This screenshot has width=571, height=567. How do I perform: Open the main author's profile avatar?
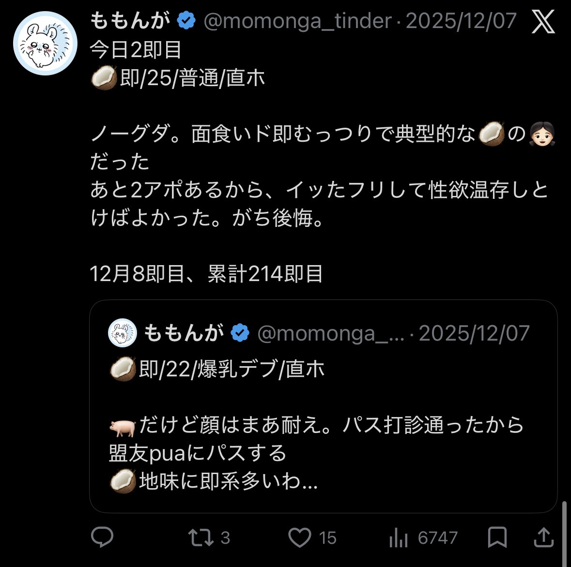46,43
